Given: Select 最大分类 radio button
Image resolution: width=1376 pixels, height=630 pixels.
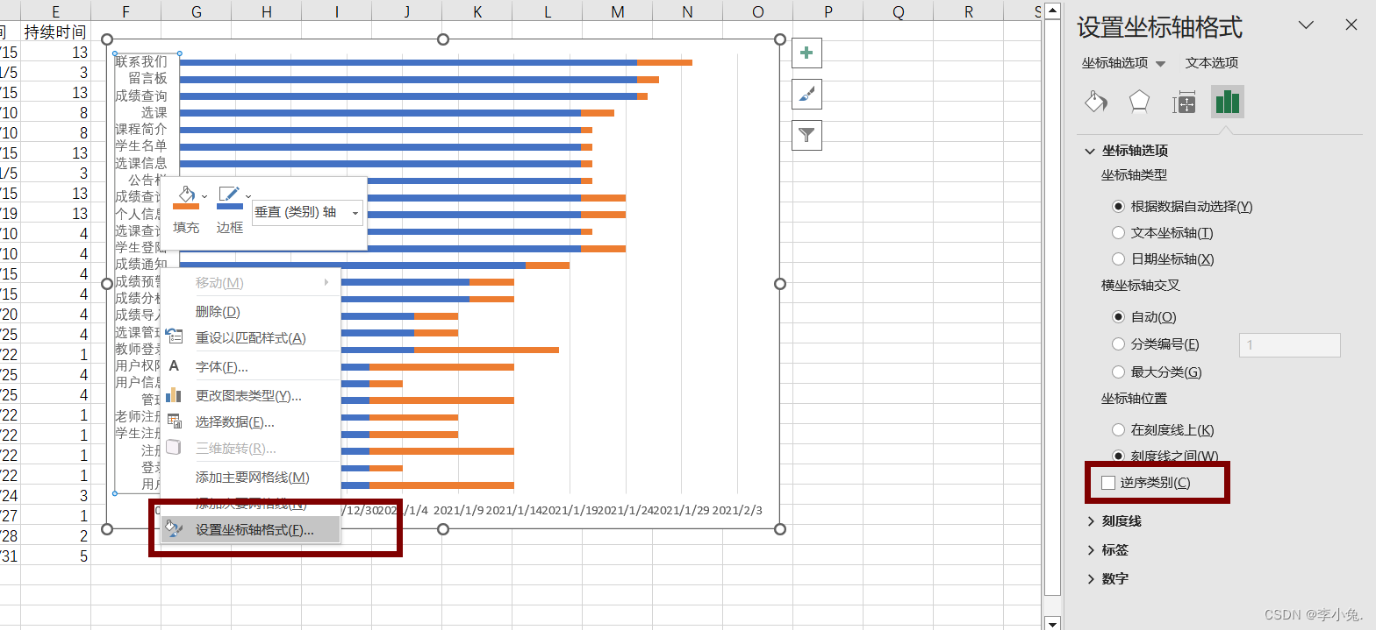Looking at the screenshot, I should point(1118,372).
